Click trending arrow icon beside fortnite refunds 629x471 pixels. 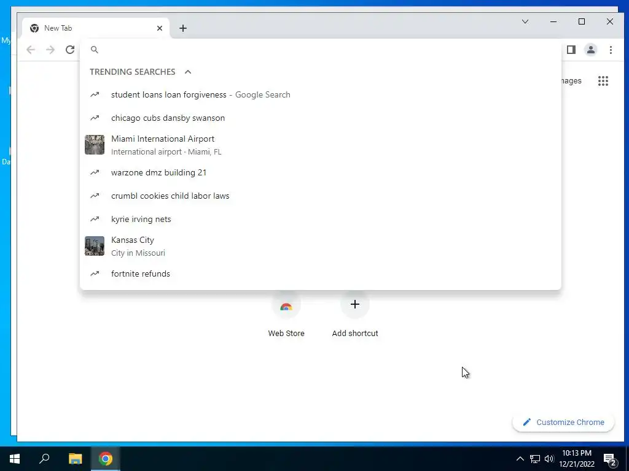pyautogui.click(x=95, y=274)
